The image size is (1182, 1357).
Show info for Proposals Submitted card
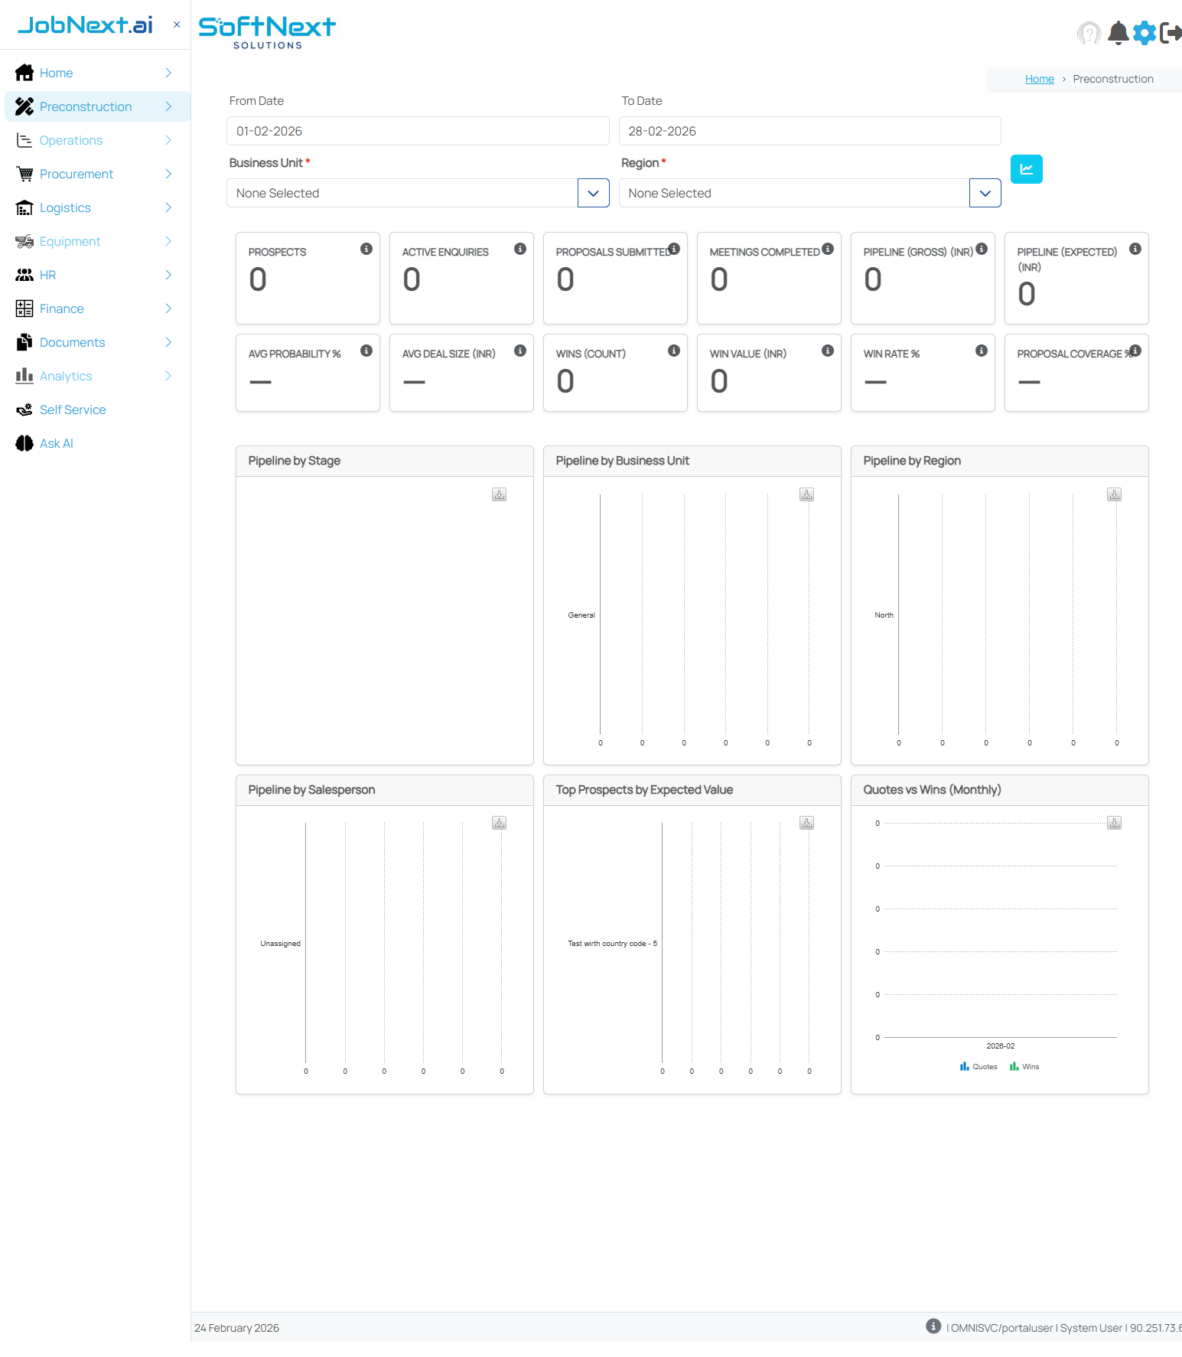point(674,249)
